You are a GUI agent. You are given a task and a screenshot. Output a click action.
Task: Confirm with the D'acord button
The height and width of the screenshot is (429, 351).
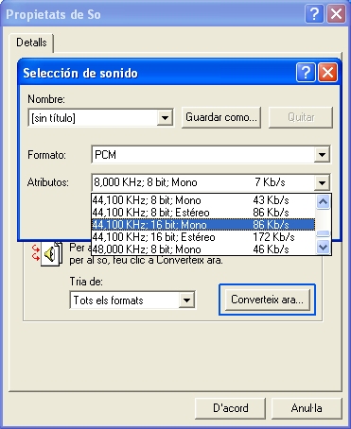pos(230,408)
